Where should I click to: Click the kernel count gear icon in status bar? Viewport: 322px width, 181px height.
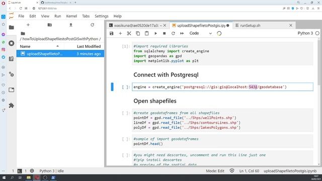coord(32,171)
